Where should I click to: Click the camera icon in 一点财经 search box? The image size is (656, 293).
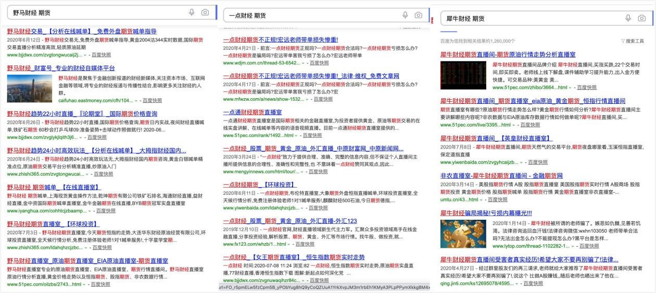coord(418,15)
